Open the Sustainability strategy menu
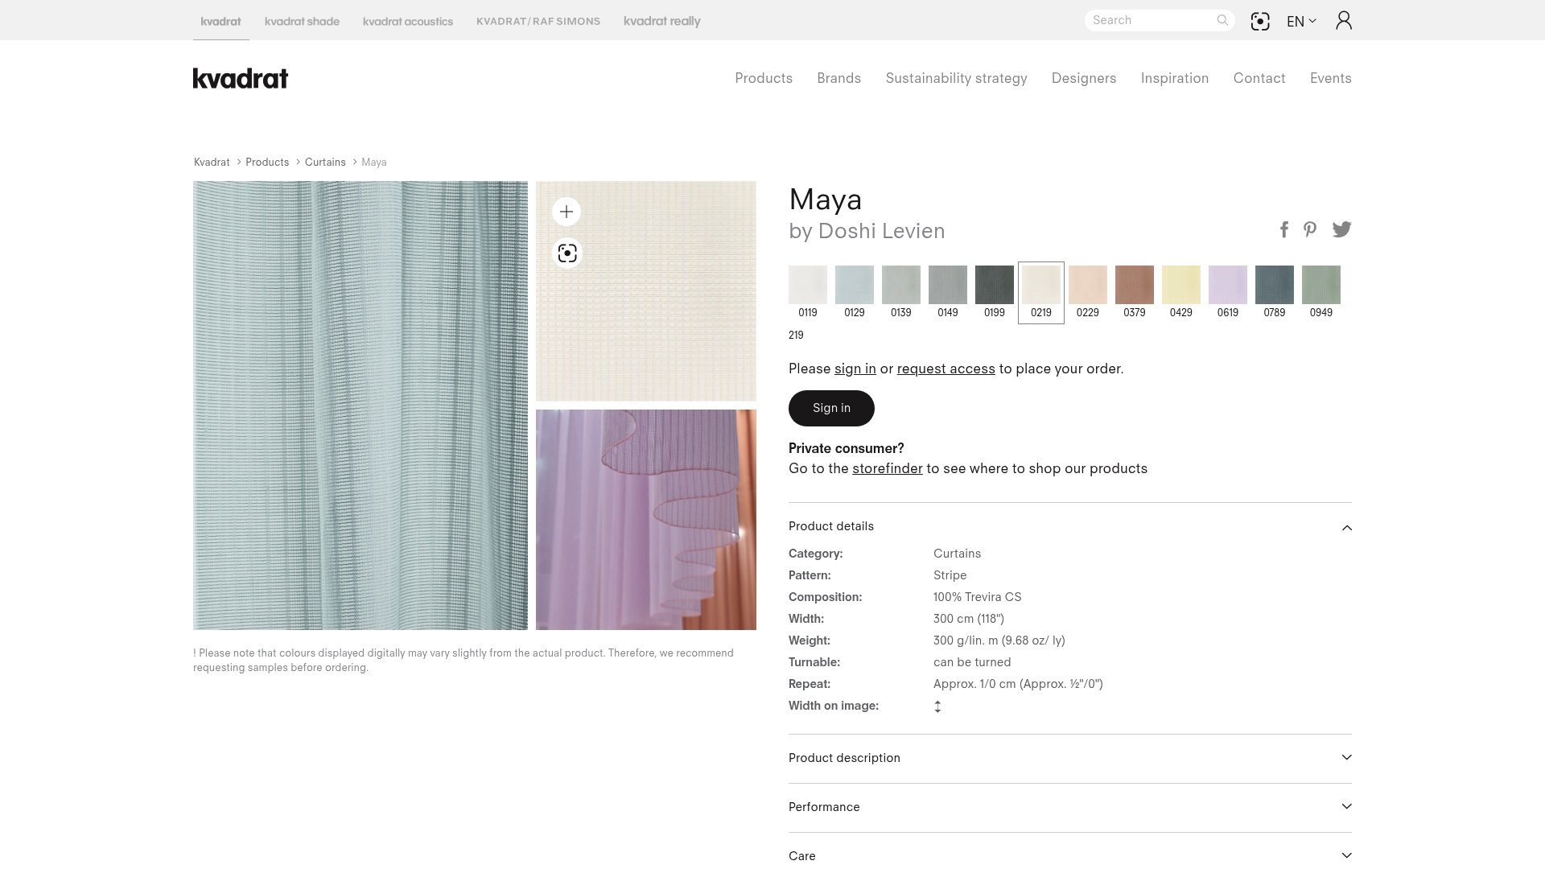 pos(956,79)
